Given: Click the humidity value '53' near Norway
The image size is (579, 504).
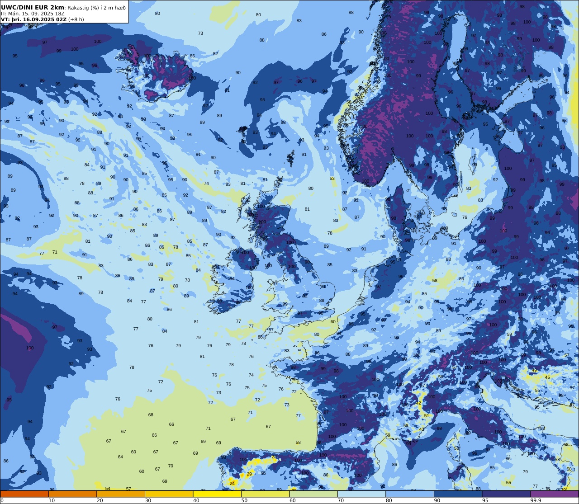Looking at the screenshot, I should pyautogui.click(x=332, y=179).
